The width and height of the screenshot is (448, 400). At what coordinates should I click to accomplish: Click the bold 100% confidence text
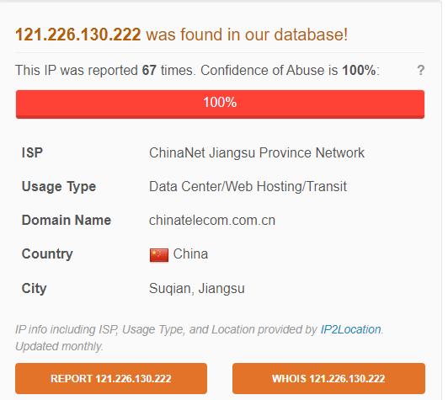359,70
